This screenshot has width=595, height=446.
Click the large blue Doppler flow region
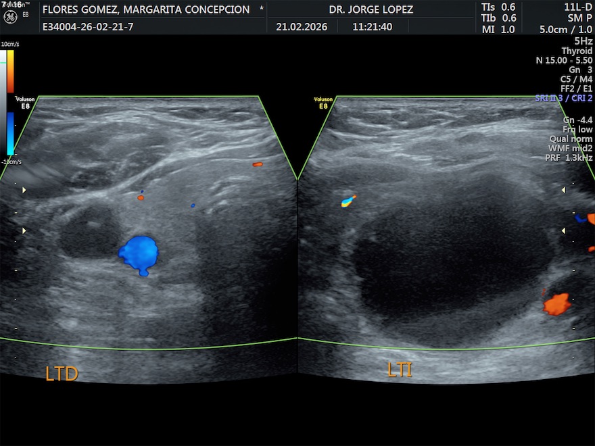pyautogui.click(x=139, y=253)
